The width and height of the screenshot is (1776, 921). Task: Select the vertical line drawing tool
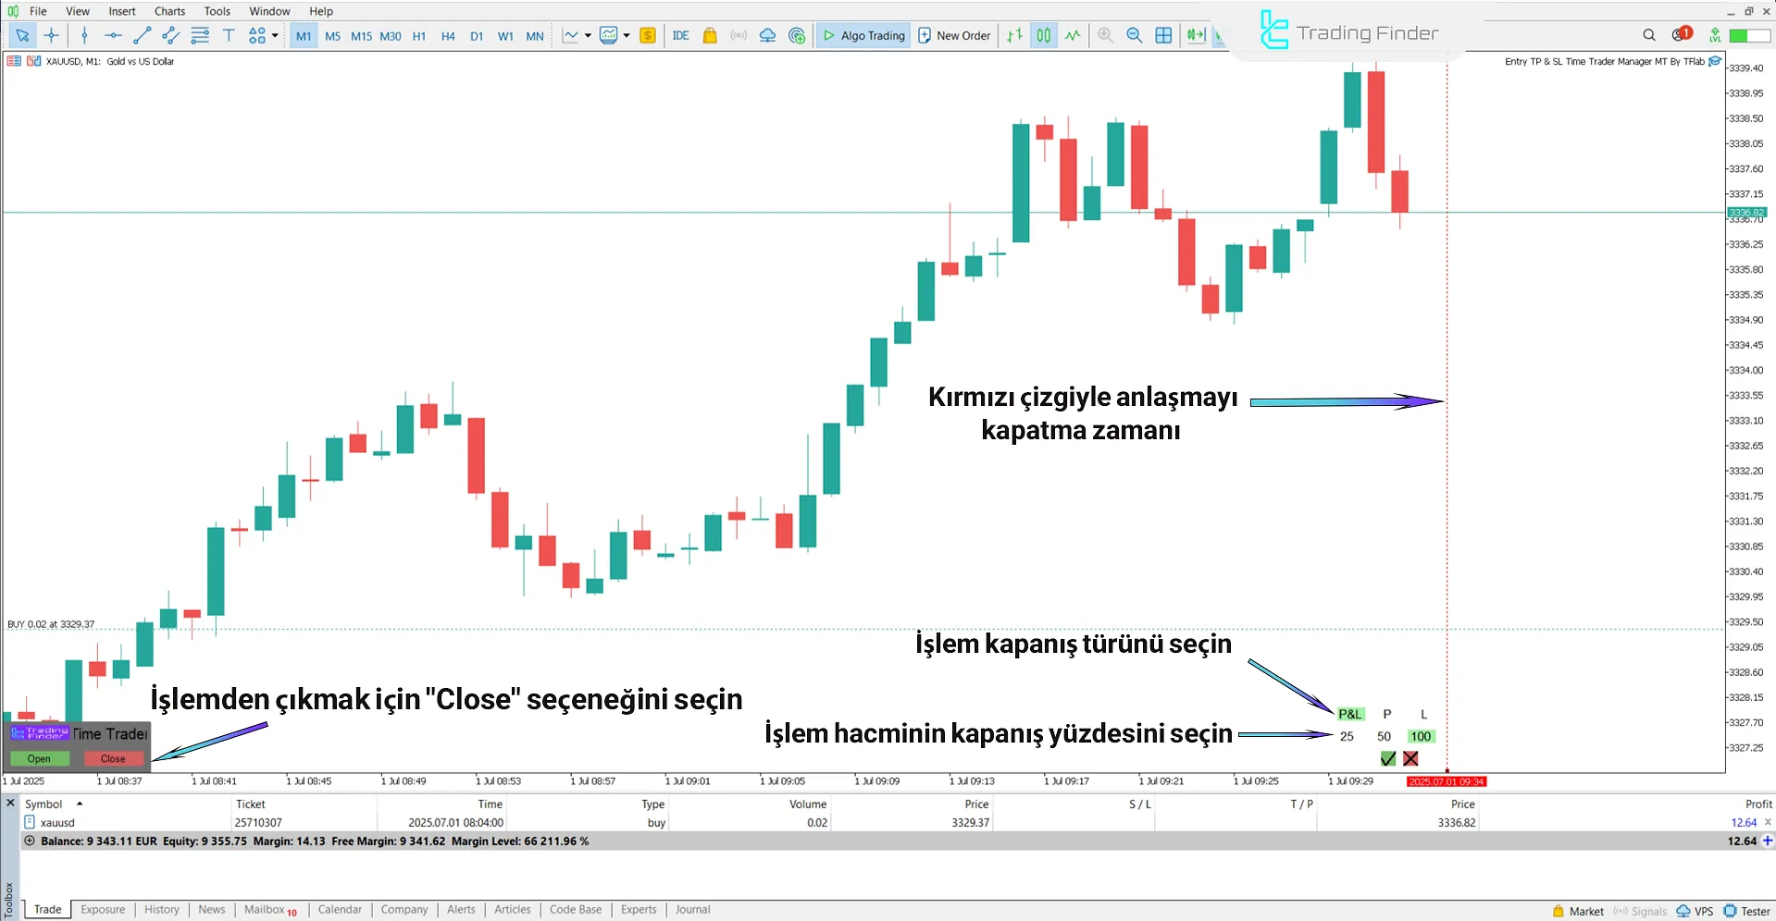point(84,35)
